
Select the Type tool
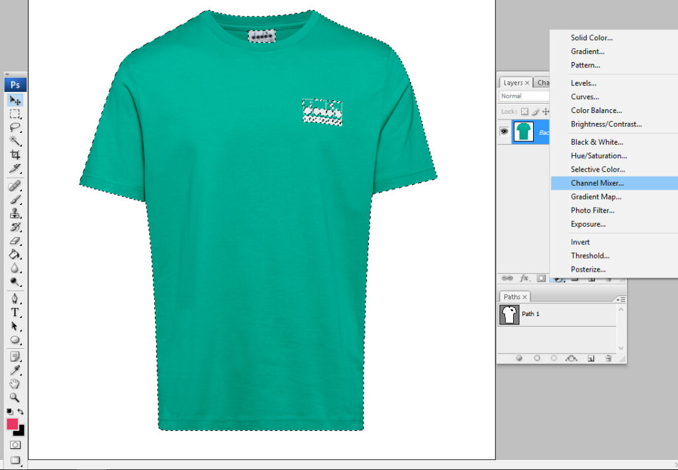[x=15, y=313]
